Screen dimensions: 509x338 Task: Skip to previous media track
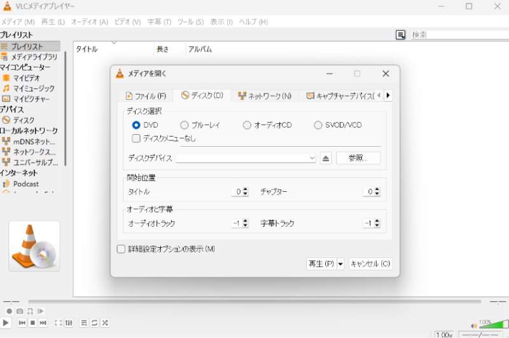pos(22,323)
